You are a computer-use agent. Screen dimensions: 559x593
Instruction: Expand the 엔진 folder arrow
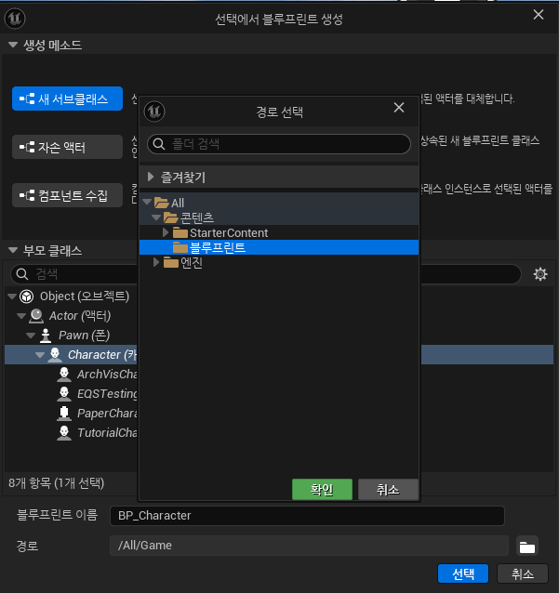coord(156,262)
